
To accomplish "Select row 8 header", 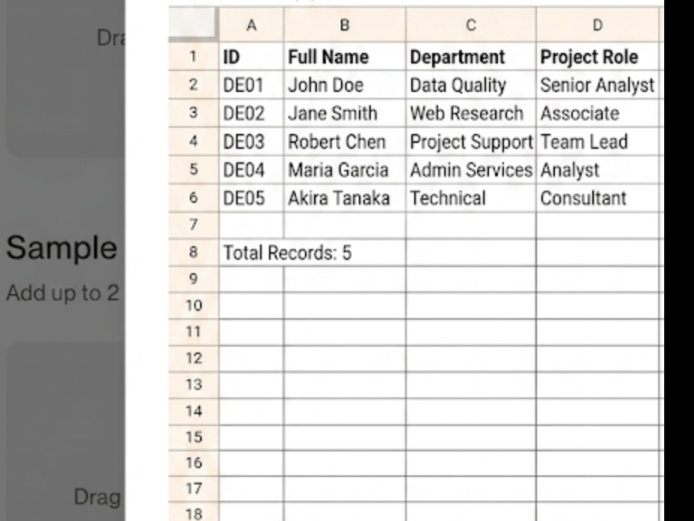I will tap(194, 253).
